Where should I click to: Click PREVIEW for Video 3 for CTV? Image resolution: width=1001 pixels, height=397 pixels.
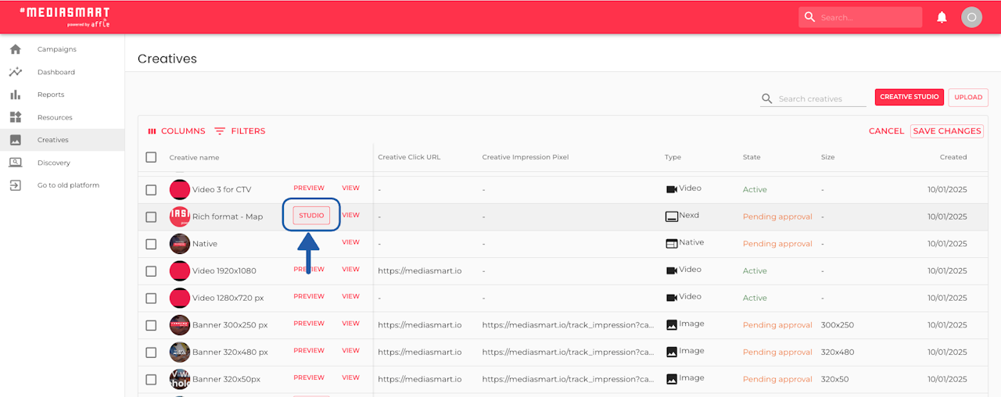coord(309,188)
